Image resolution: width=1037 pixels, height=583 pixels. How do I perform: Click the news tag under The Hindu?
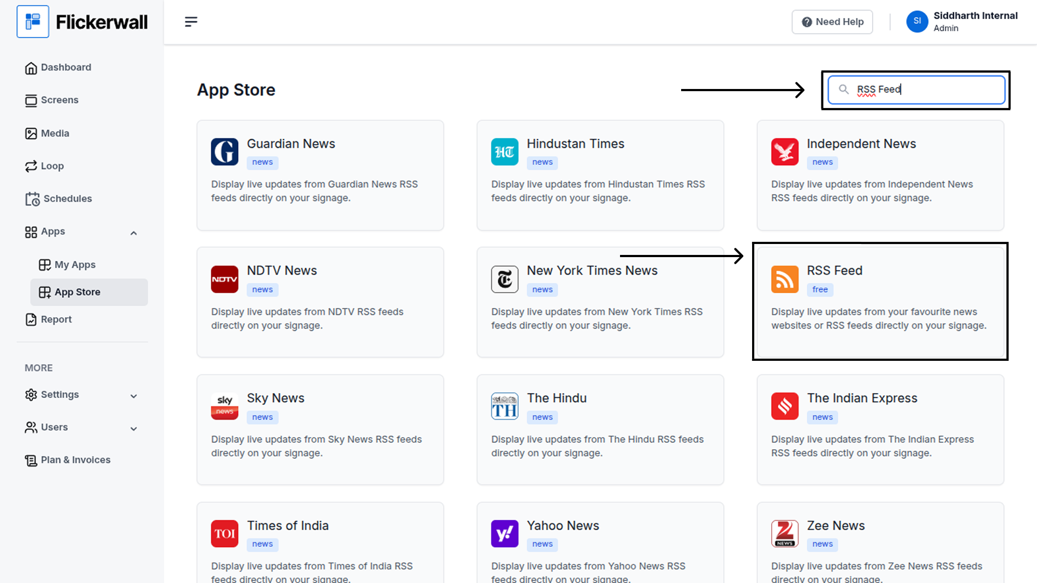coord(543,417)
